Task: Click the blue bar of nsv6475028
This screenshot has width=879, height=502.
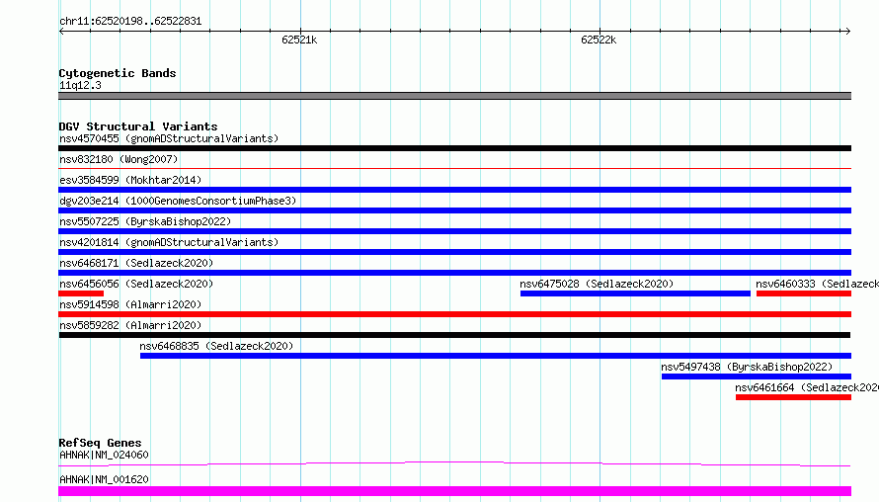Action: [x=635, y=293]
